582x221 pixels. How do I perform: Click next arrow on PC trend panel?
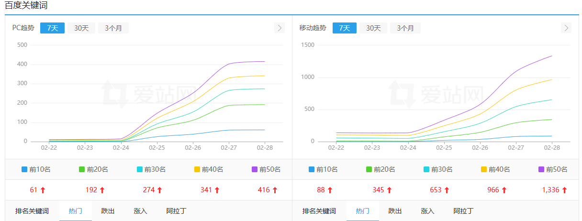tap(280, 28)
